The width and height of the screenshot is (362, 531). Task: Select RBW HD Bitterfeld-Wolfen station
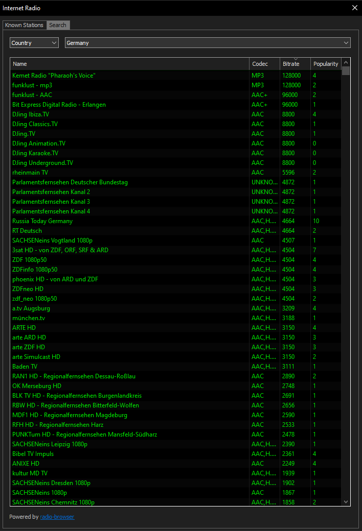[175, 406]
